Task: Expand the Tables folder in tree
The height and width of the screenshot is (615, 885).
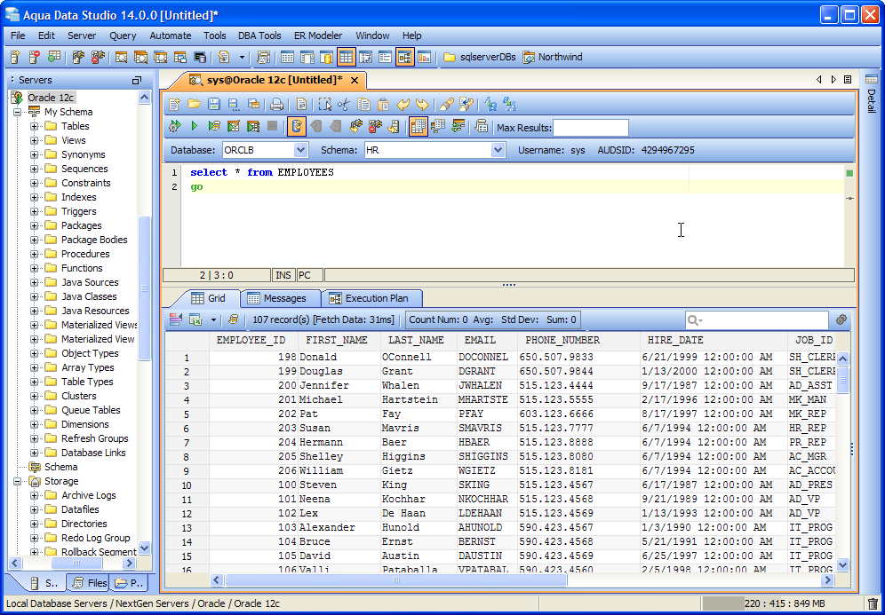Action: (35, 126)
